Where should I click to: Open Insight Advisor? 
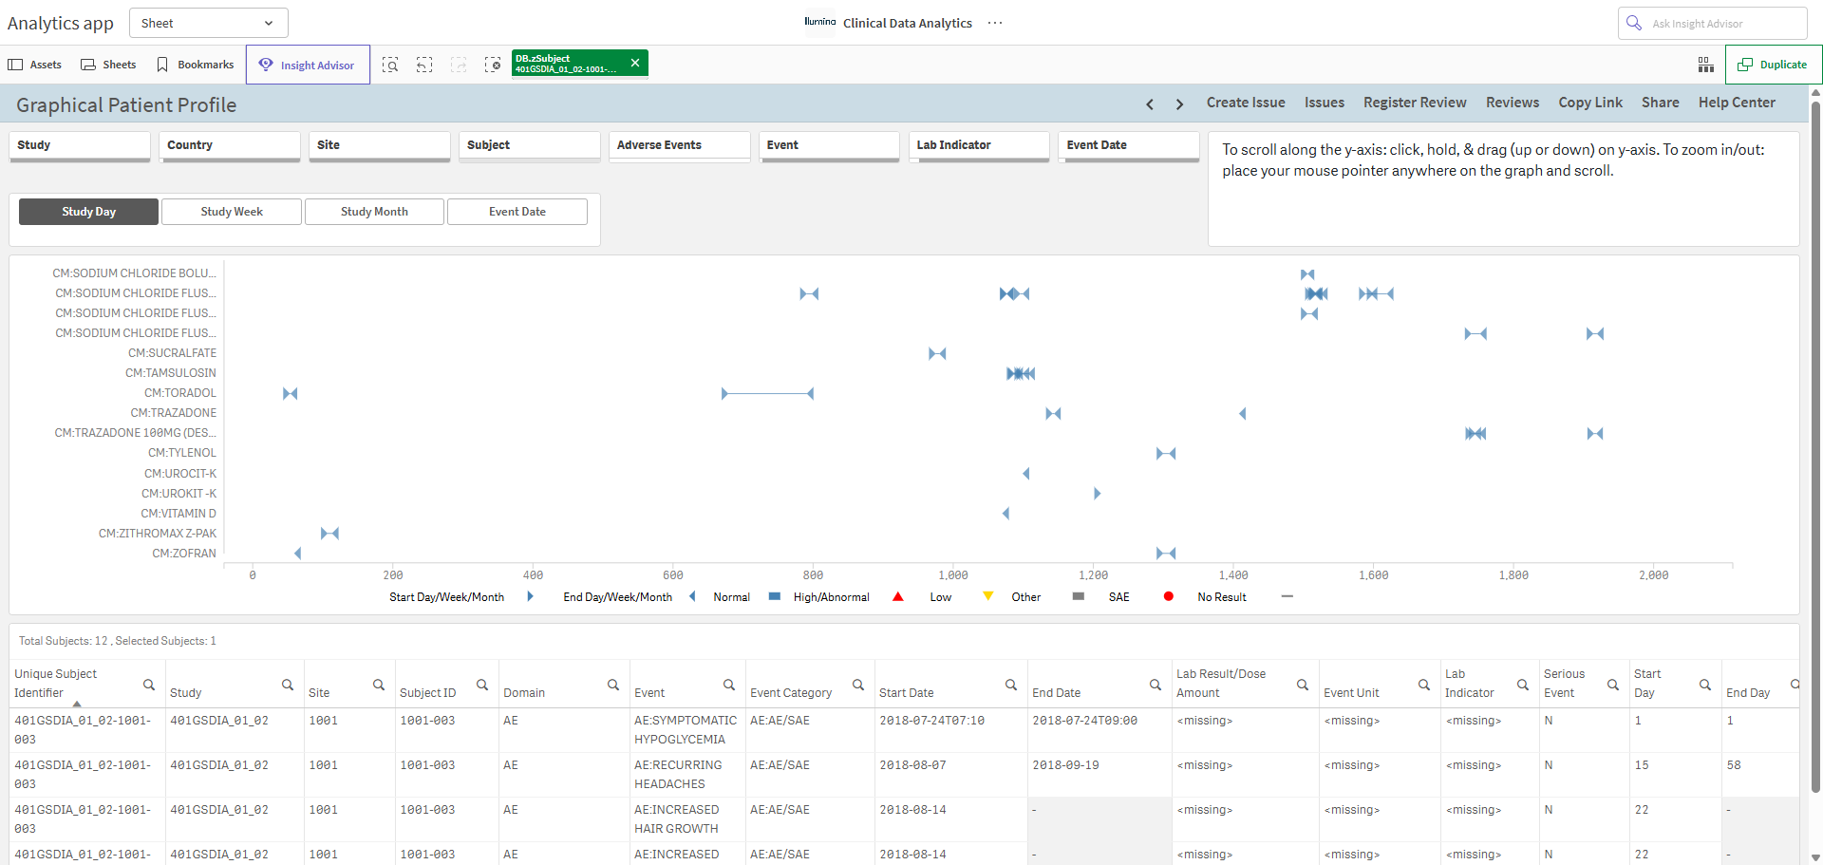click(308, 65)
